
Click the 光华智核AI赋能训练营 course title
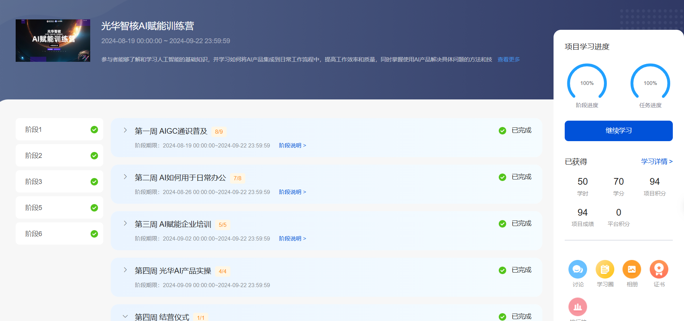click(148, 26)
